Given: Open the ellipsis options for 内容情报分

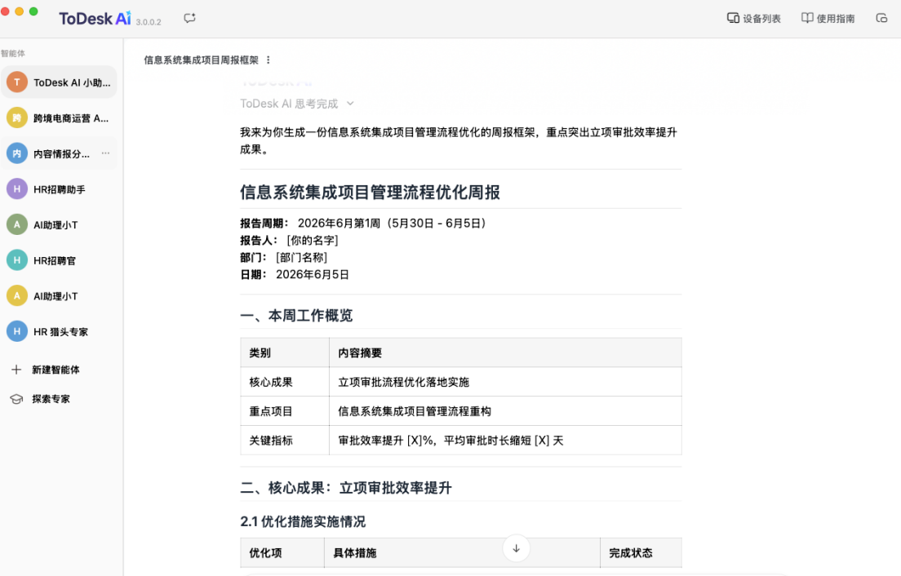Looking at the screenshot, I should pos(105,153).
